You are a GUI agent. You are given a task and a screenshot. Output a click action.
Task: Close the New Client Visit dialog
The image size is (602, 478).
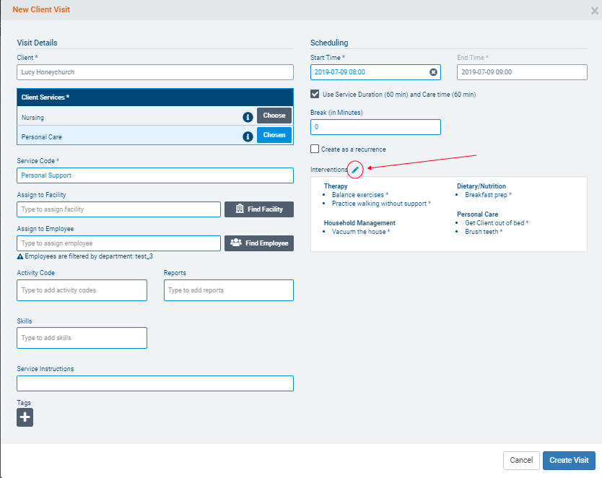(594, 11)
